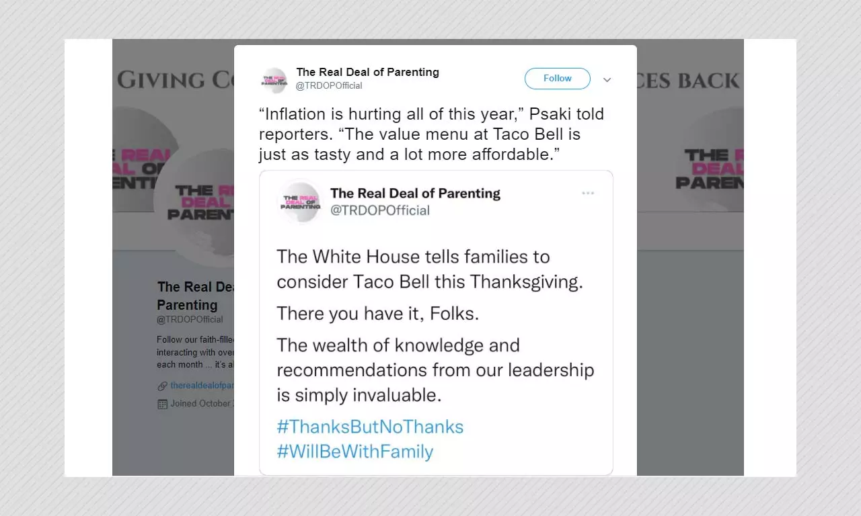Click the Follow button on the tweet
Viewport: 861px width, 516px height.
coord(557,79)
